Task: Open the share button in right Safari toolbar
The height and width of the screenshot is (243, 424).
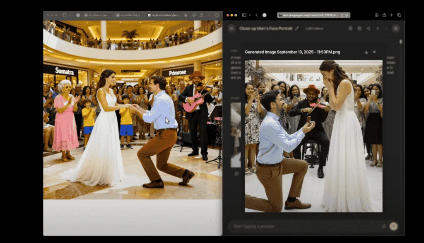Action: [384, 15]
